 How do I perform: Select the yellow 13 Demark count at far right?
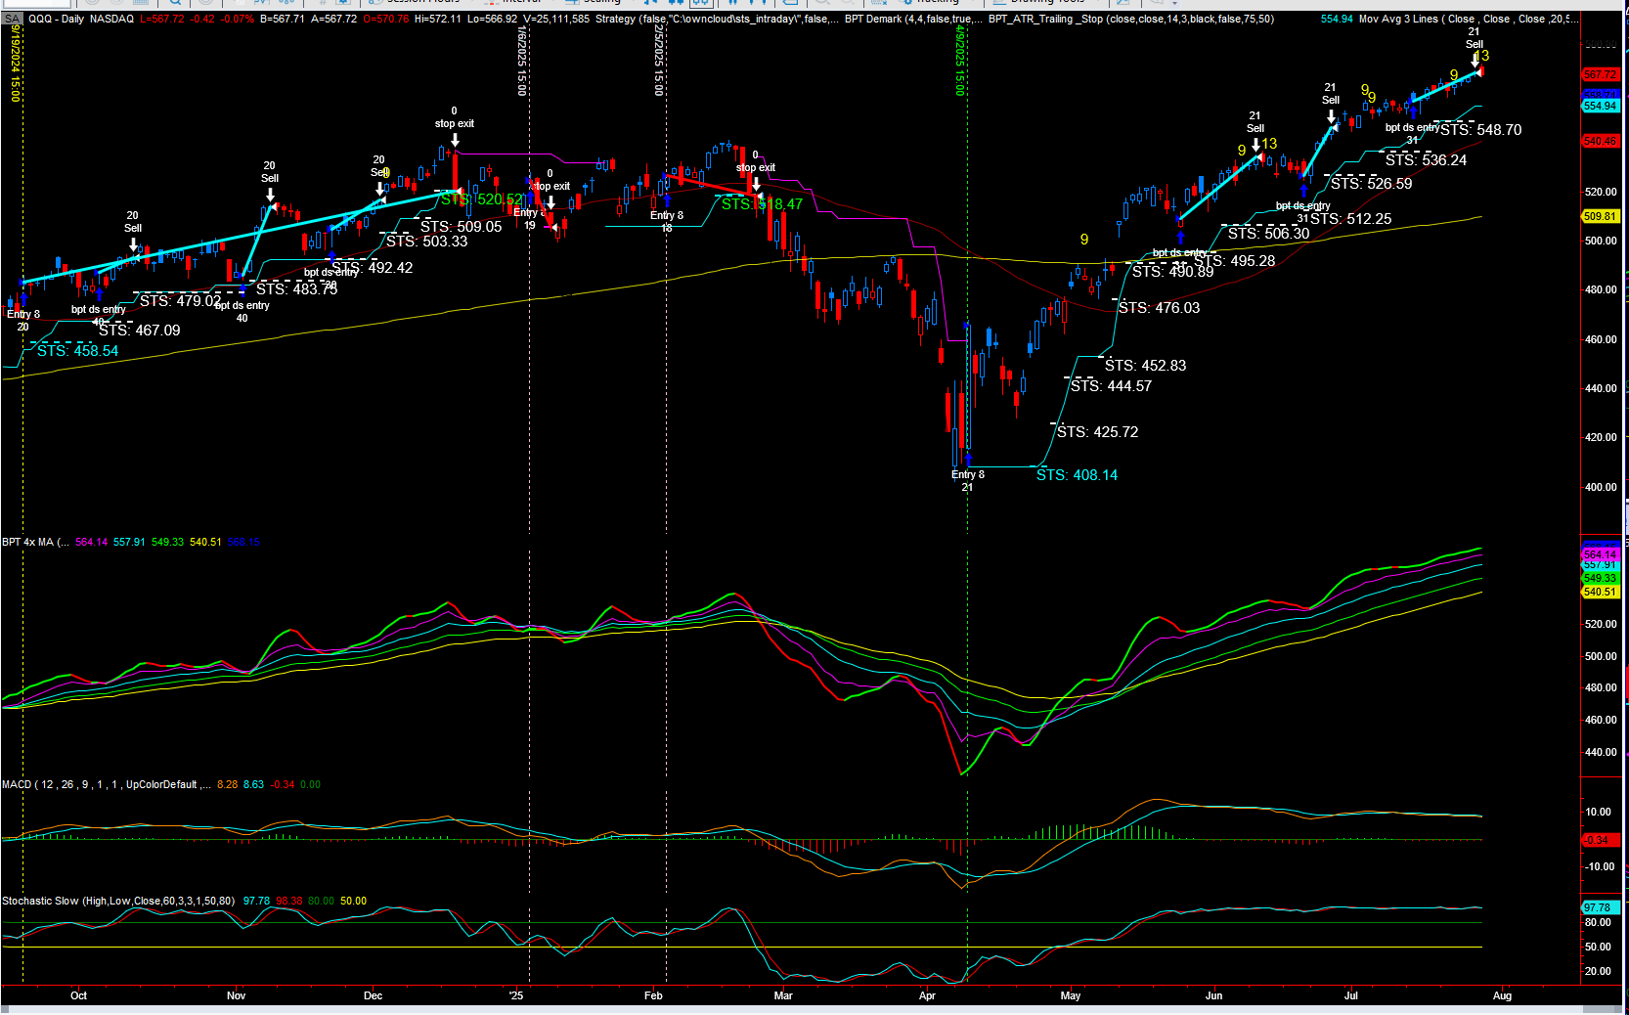pyautogui.click(x=1482, y=56)
